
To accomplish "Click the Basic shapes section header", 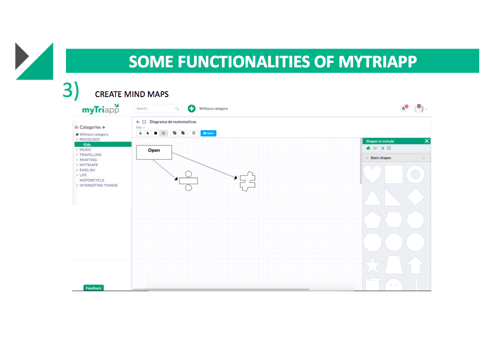I will [396, 158].
